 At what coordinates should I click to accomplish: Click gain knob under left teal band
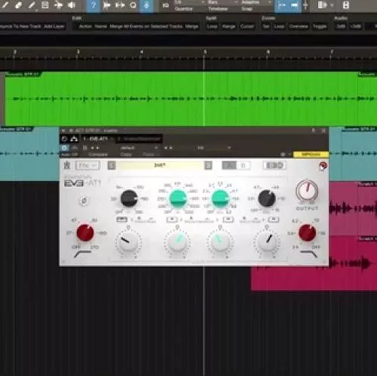click(x=177, y=242)
